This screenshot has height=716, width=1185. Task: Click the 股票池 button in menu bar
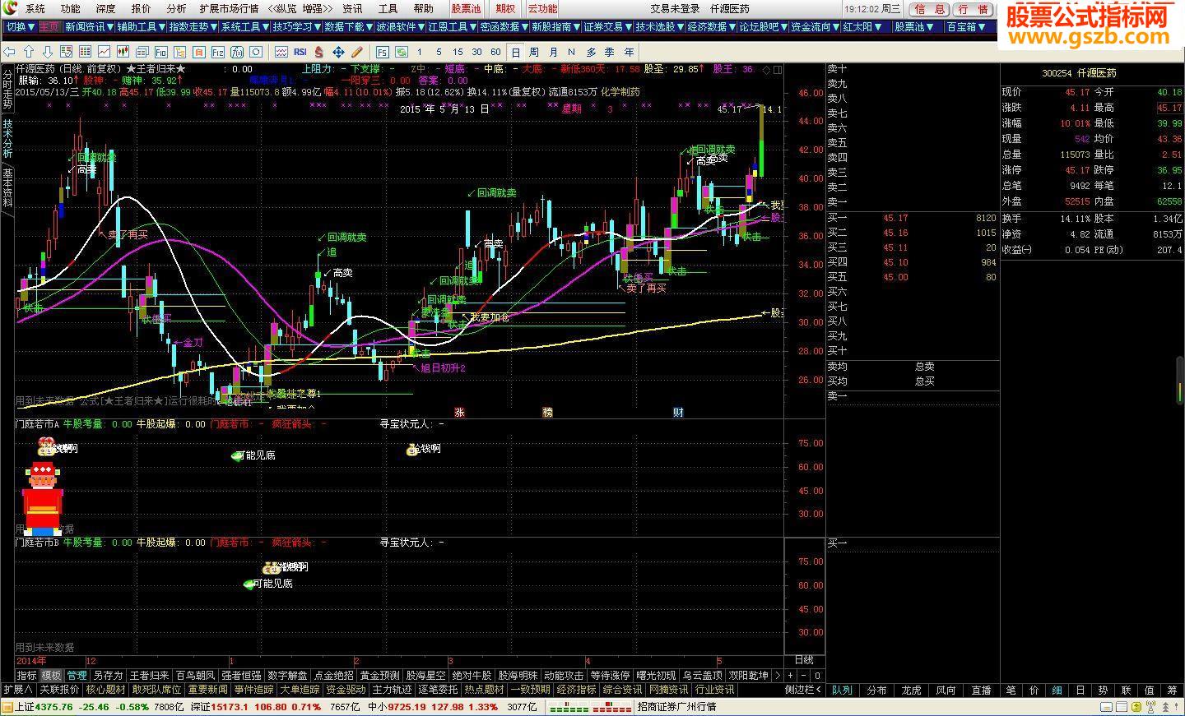point(466,9)
